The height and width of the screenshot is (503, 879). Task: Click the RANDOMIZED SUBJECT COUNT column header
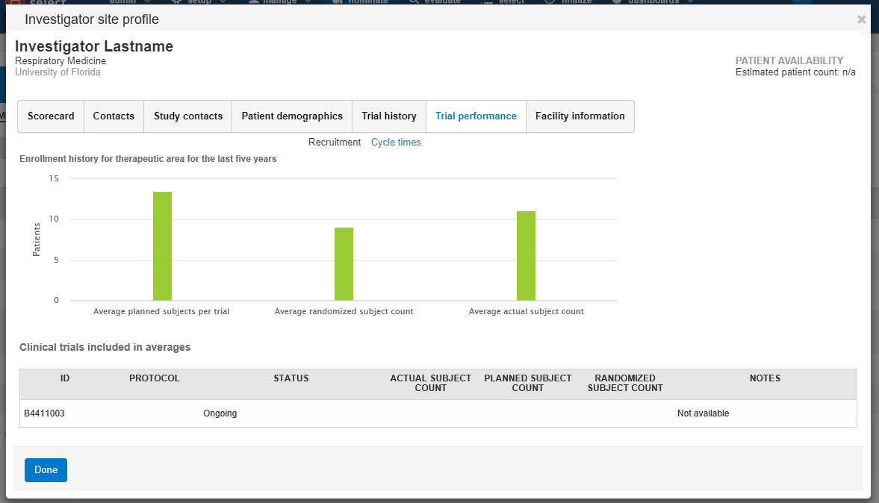(x=625, y=383)
